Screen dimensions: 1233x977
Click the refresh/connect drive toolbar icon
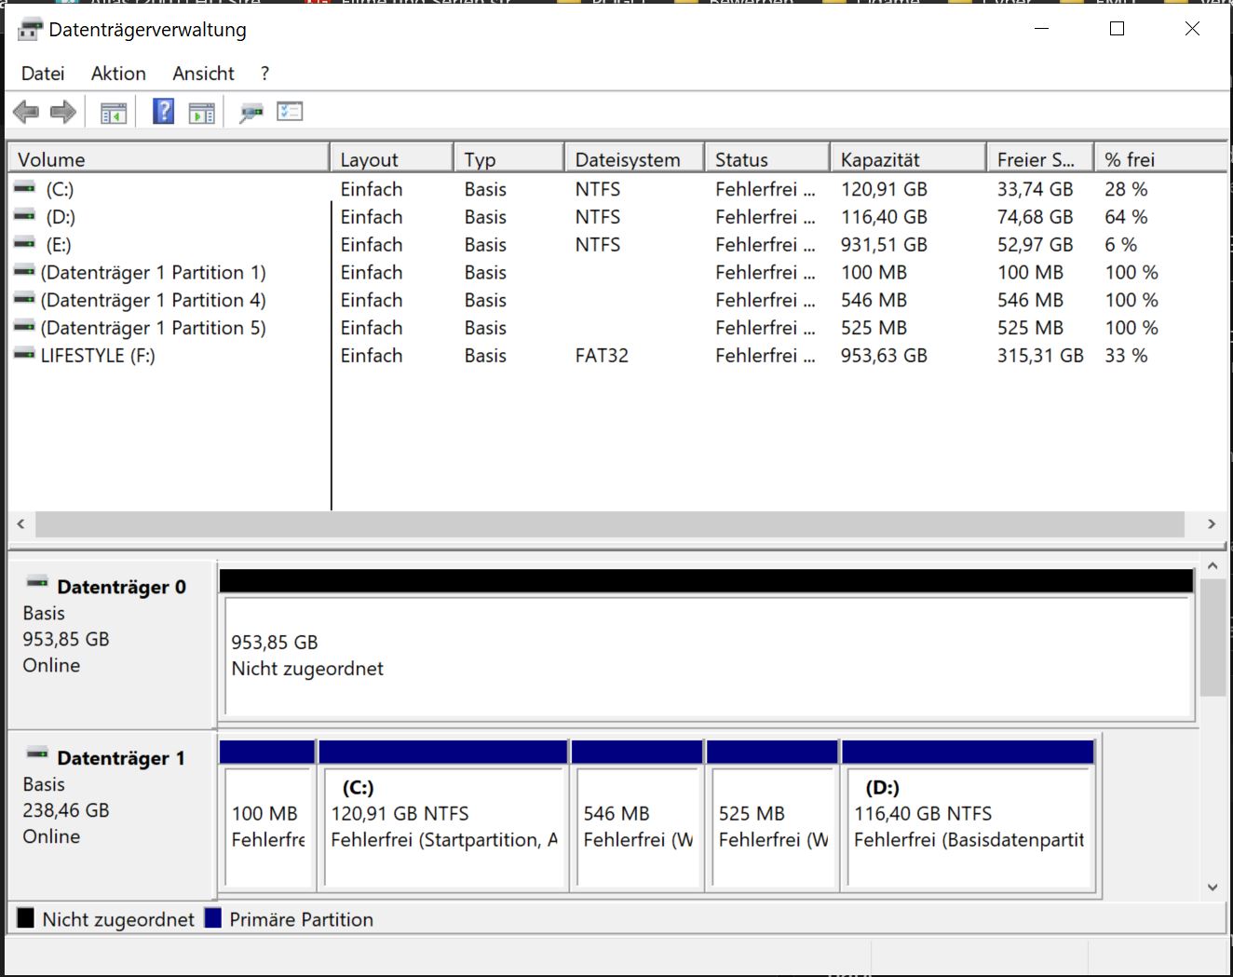(x=251, y=113)
